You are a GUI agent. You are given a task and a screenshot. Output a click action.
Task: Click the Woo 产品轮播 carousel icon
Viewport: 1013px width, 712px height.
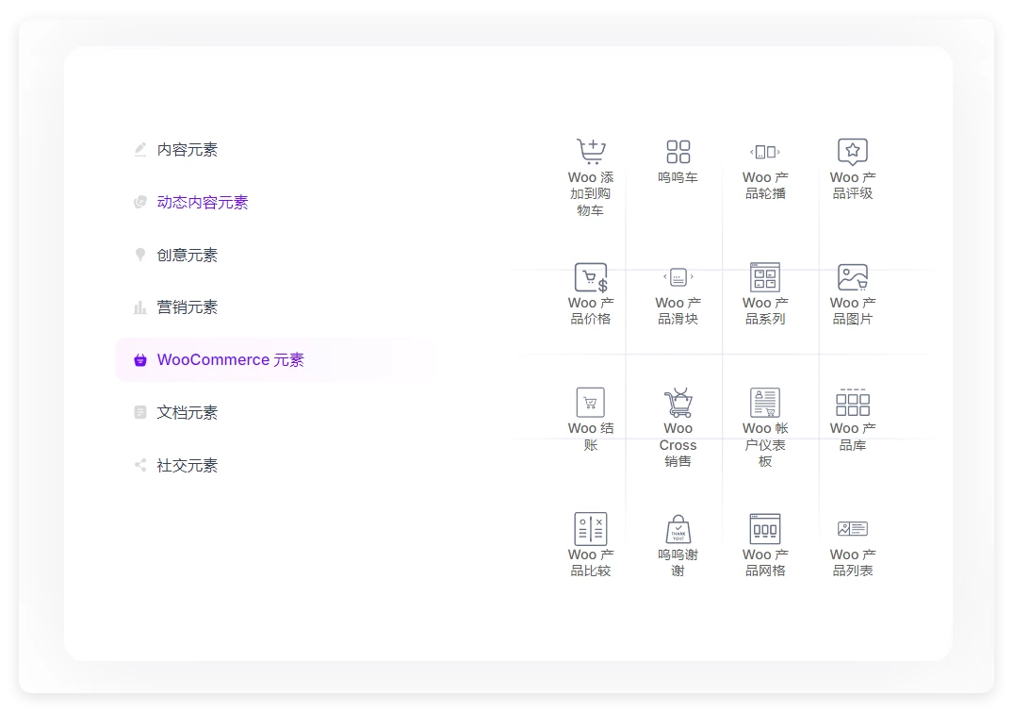pyautogui.click(x=764, y=152)
